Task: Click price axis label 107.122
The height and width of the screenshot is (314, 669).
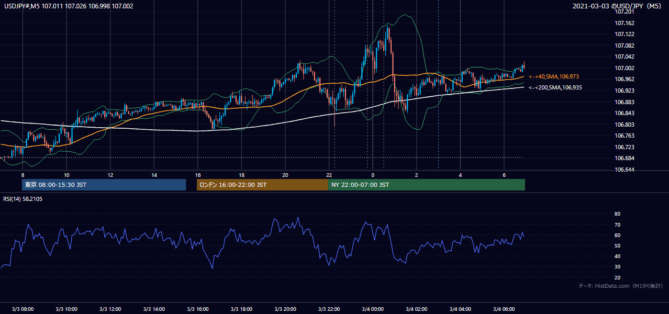Action: [x=625, y=34]
